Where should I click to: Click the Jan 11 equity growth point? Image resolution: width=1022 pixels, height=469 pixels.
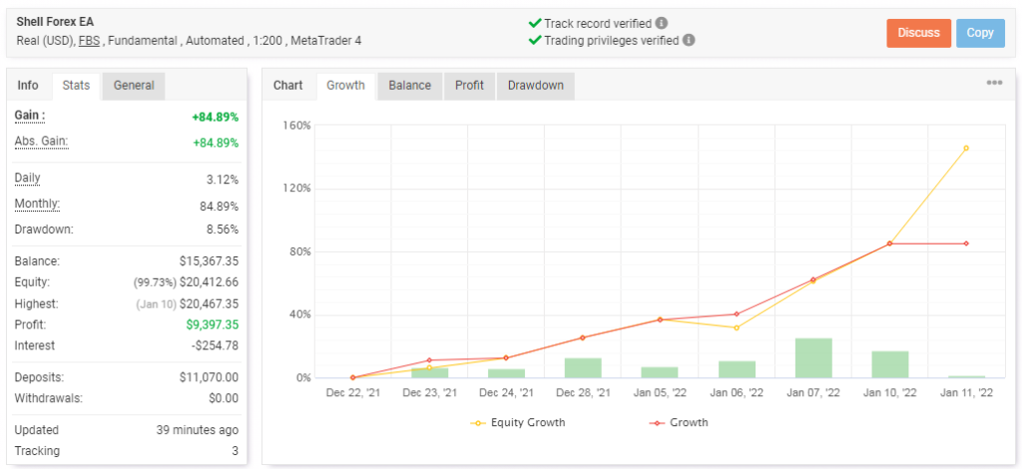click(x=966, y=148)
